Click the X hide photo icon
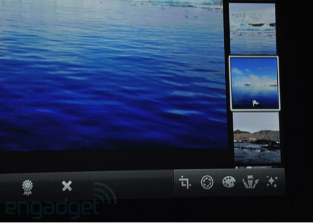 tap(67, 186)
